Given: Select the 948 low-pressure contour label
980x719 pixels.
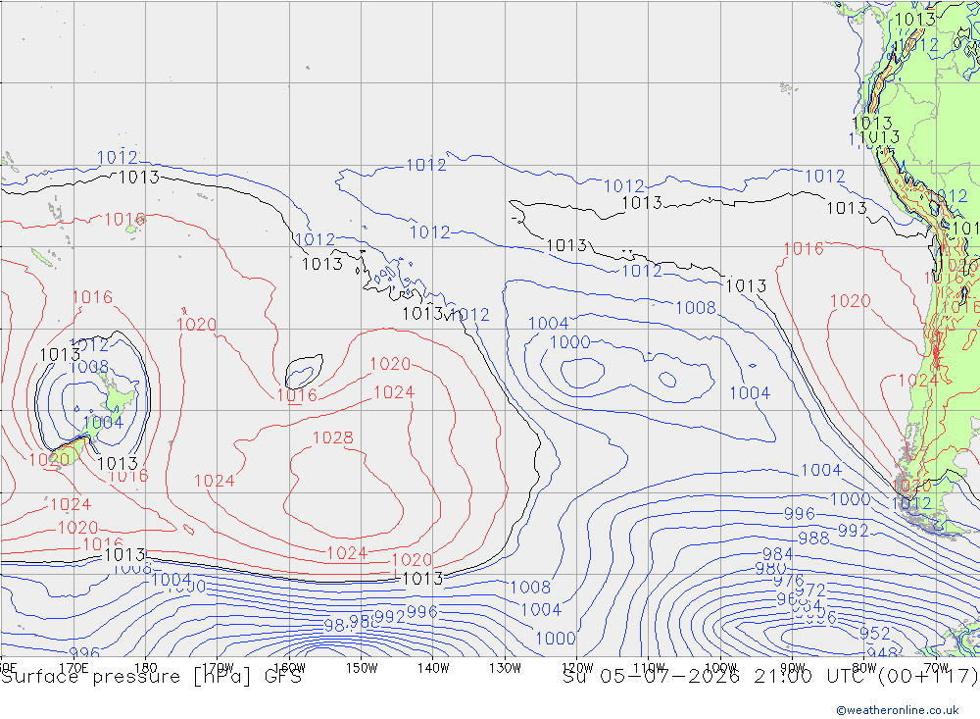Looking at the screenshot, I should 883,652.
